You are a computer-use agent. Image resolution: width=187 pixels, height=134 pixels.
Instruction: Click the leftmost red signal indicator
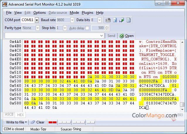click(x=50, y=123)
